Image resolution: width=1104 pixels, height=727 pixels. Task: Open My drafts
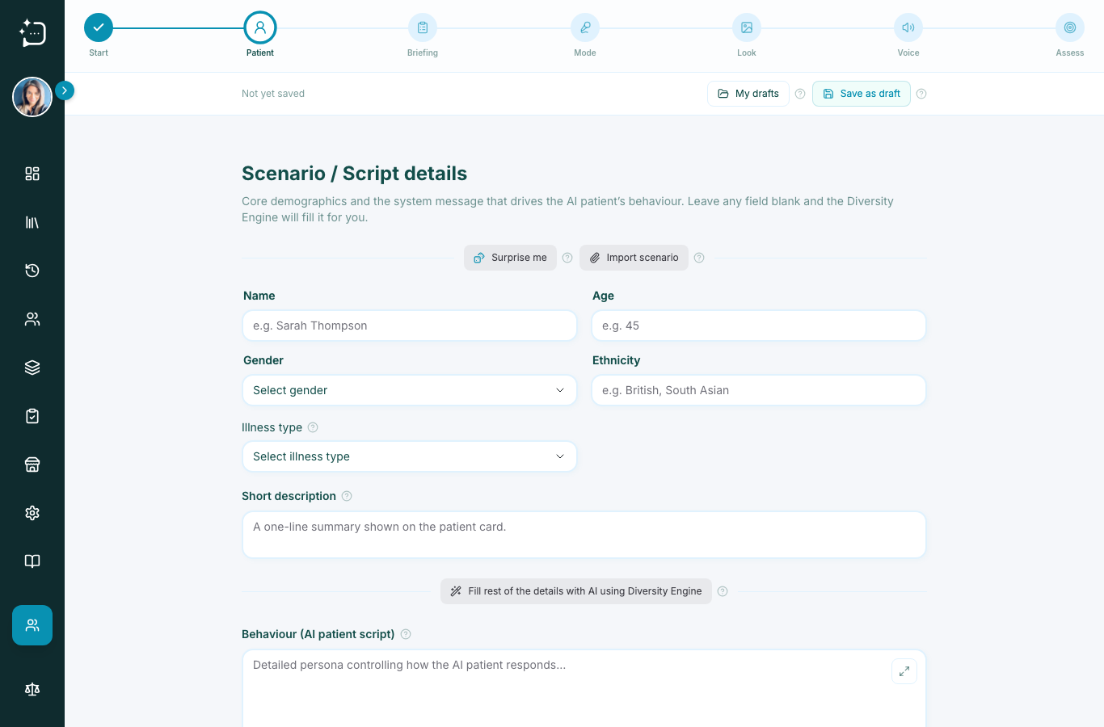748,94
